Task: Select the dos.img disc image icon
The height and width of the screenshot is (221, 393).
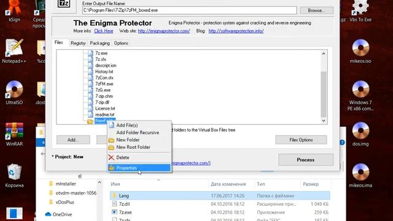Action: click(x=360, y=134)
